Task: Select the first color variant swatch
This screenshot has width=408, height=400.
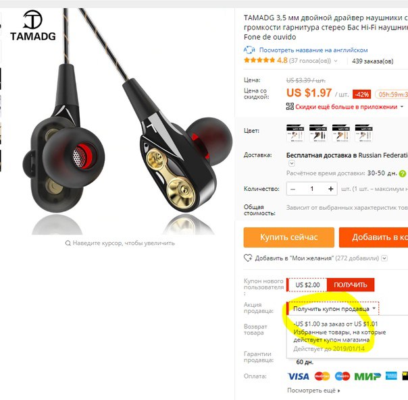Action: pos(295,133)
